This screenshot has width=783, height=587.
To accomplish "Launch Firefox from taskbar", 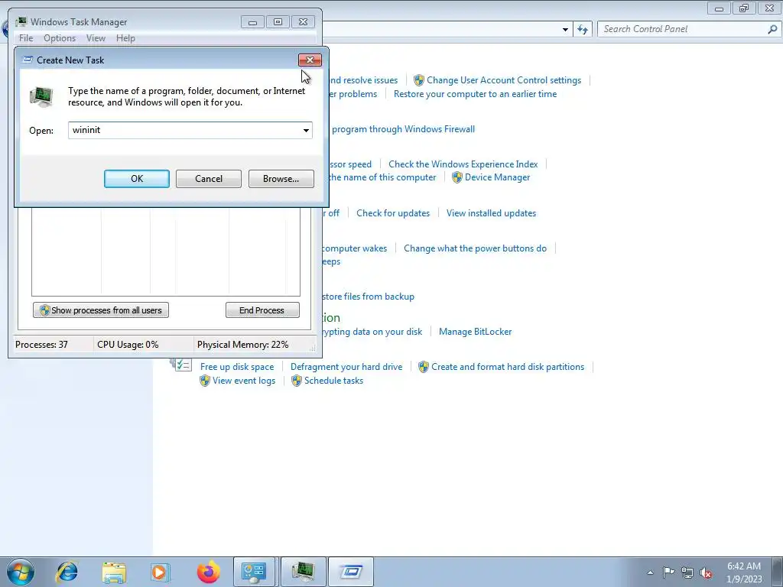I will tap(208, 572).
